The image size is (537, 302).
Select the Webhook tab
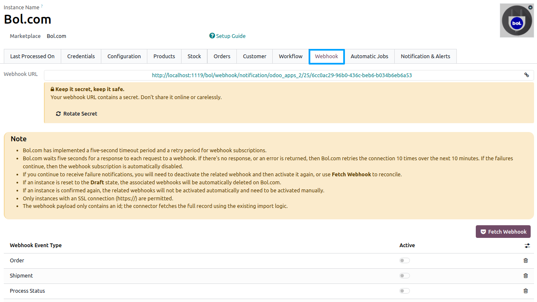click(327, 57)
